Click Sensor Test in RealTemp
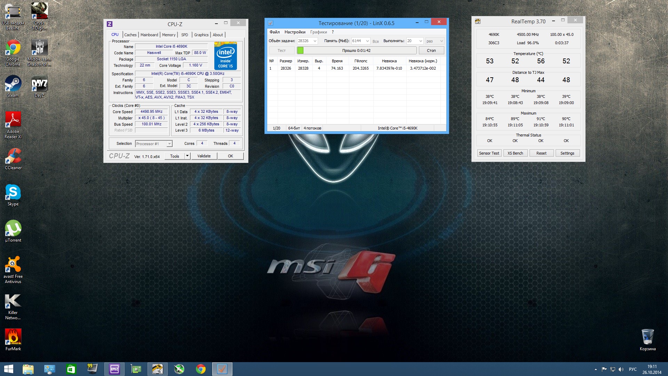 (489, 153)
